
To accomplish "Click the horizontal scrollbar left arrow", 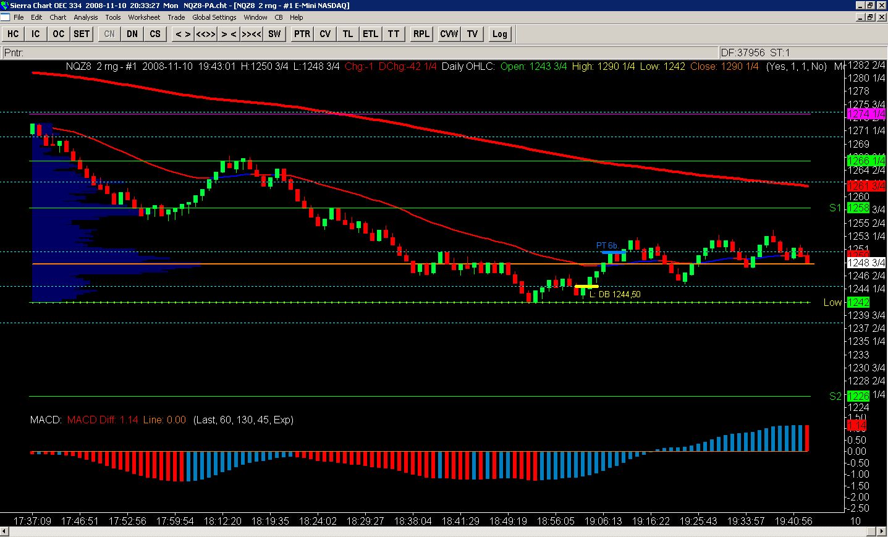I will [x=5, y=532].
